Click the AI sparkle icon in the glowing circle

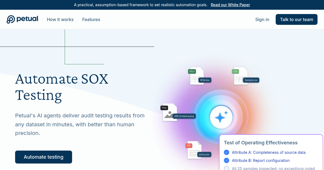(221, 117)
